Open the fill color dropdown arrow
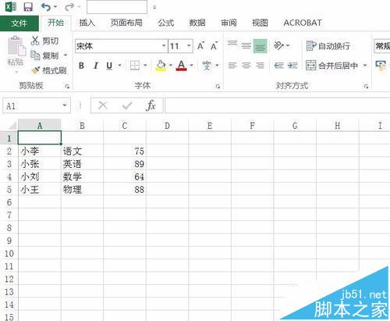This screenshot has height=321, width=390. [171, 66]
